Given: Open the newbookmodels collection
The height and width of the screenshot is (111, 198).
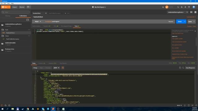Looking at the screenshot, I should point(15,44).
